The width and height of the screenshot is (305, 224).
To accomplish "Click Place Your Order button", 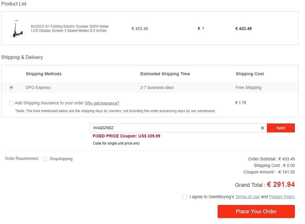I will tap(256, 211).
